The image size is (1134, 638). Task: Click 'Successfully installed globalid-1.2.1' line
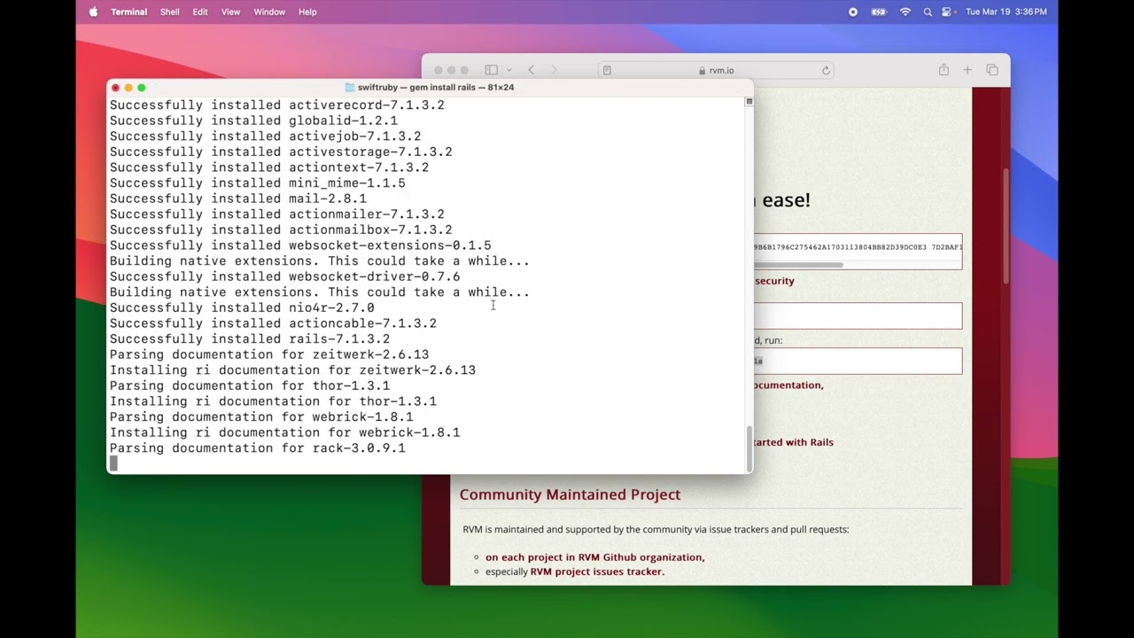click(253, 121)
